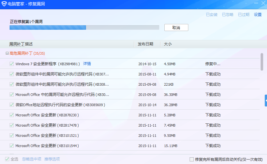The height and width of the screenshot is (164, 267).
Task: Open 详情 link for KB2984981
Action: [x=87, y=64]
